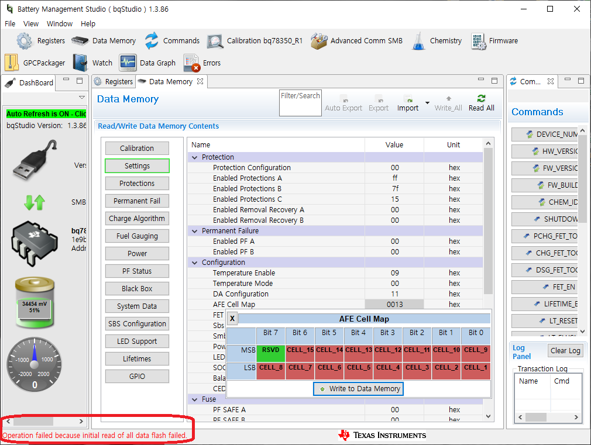
Task: Toggle CELL_15 bit in MSB row
Action: pyautogui.click(x=300, y=353)
